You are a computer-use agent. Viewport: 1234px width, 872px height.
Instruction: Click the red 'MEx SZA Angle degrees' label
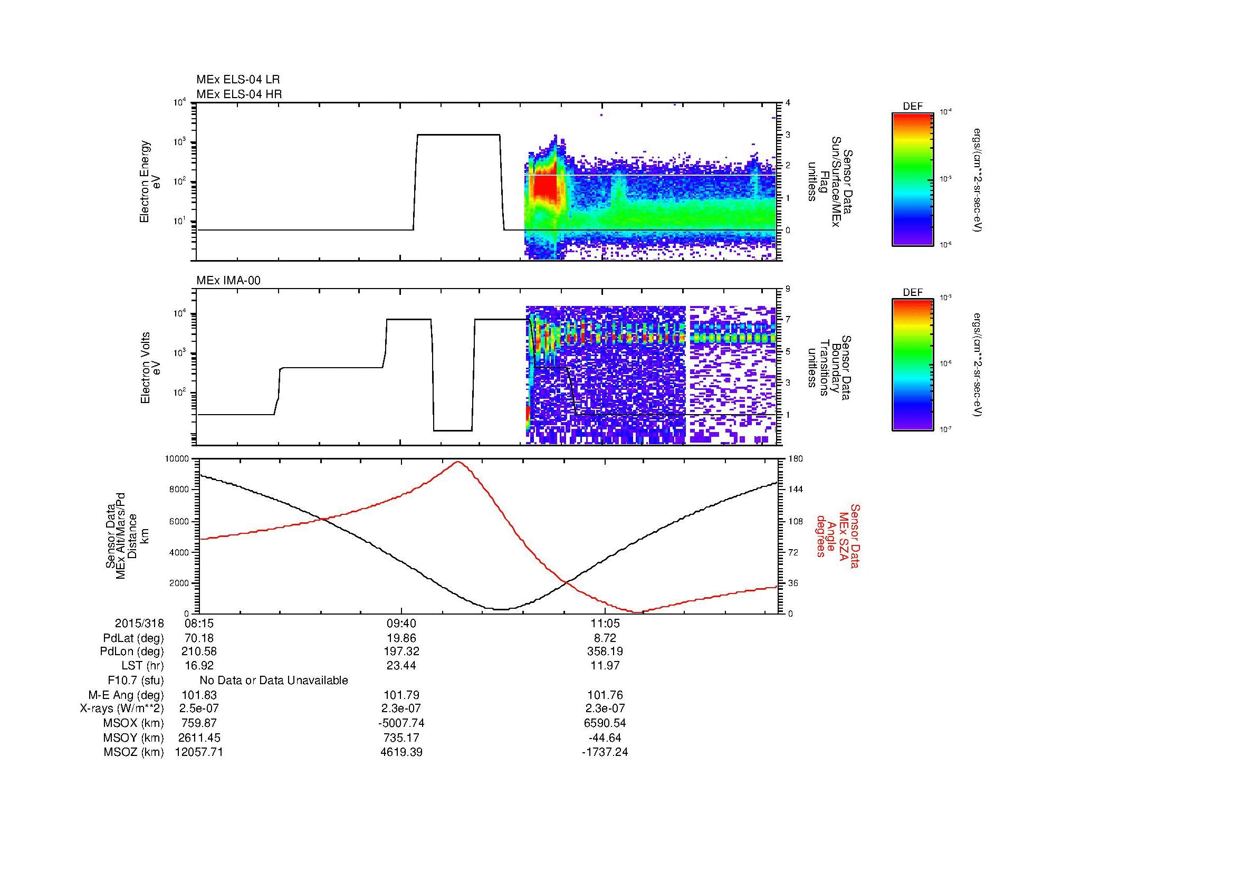(x=837, y=536)
